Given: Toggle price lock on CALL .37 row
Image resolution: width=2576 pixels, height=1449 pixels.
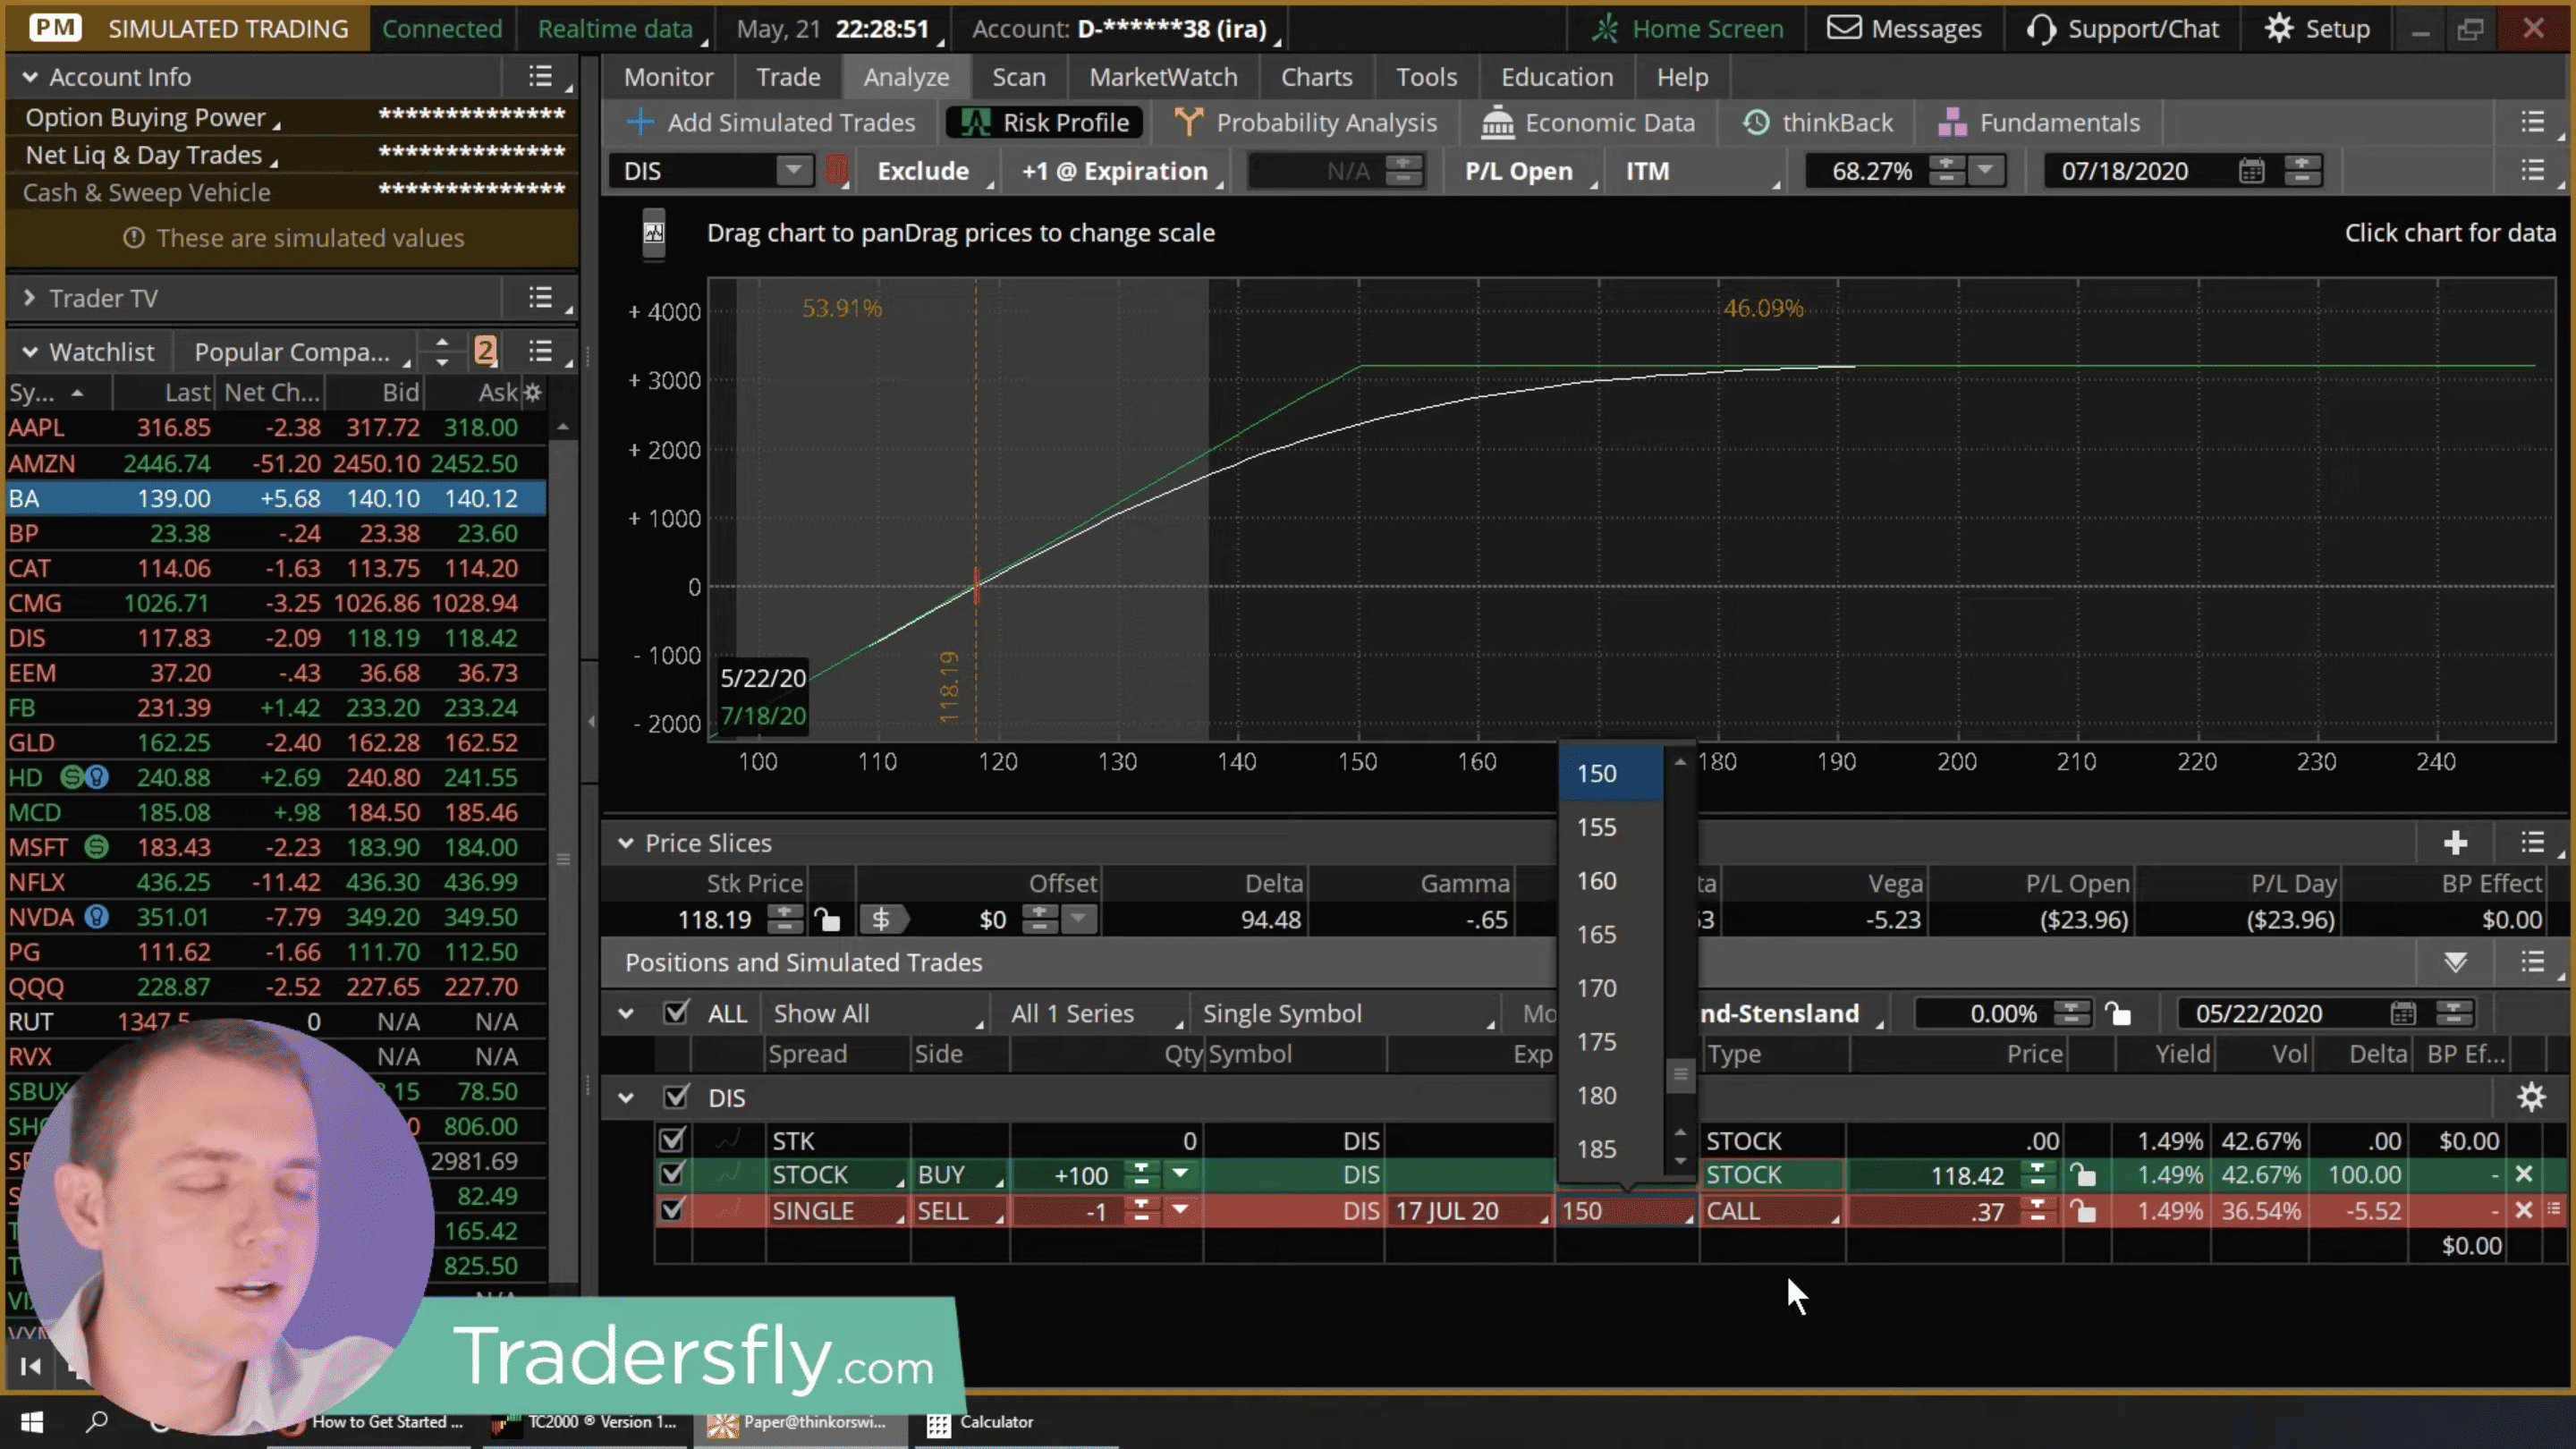Looking at the screenshot, I should point(2082,1211).
